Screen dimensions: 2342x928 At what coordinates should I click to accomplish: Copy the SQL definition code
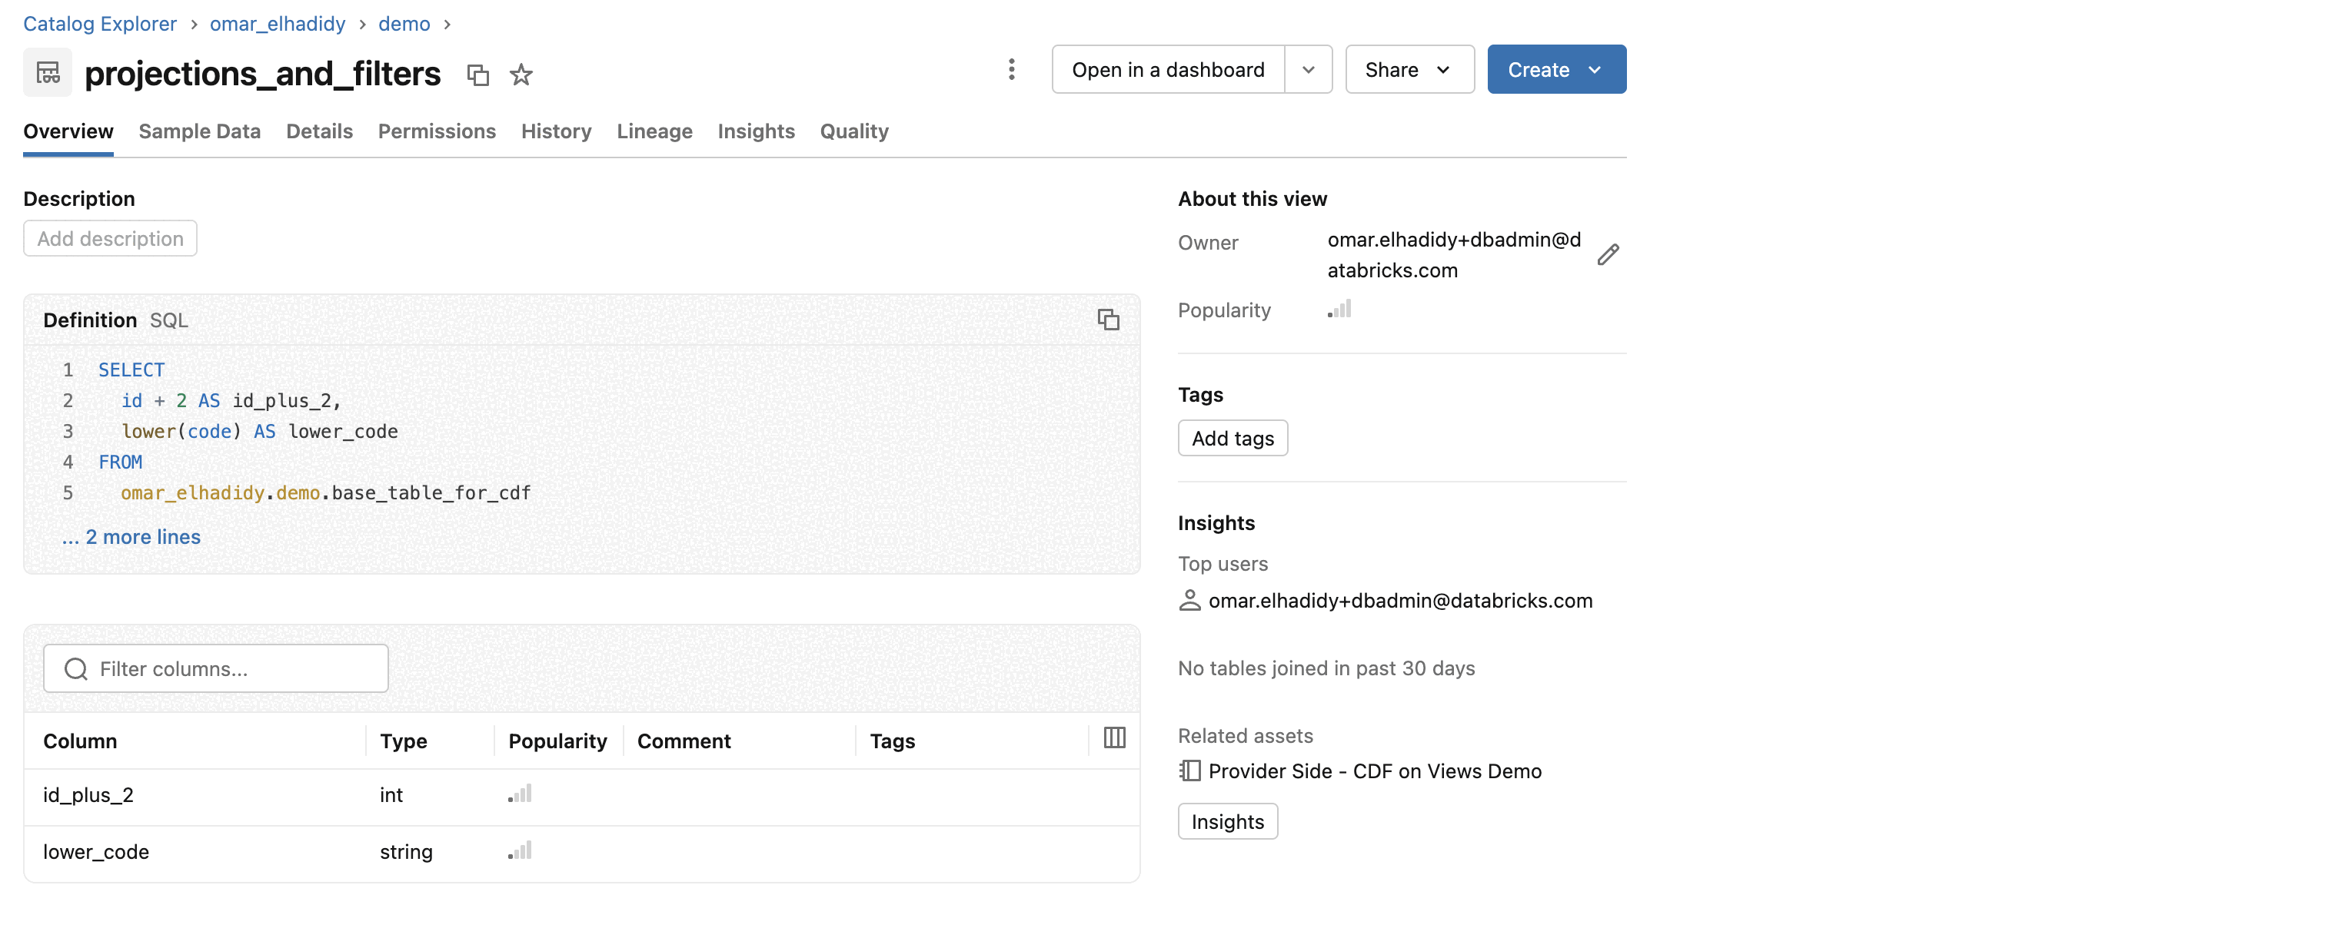pyautogui.click(x=1107, y=320)
